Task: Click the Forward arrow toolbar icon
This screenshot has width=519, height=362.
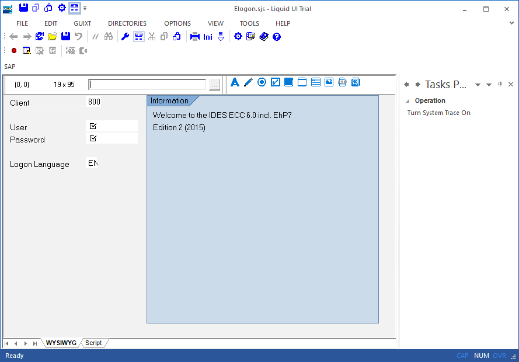Action: (x=27, y=37)
